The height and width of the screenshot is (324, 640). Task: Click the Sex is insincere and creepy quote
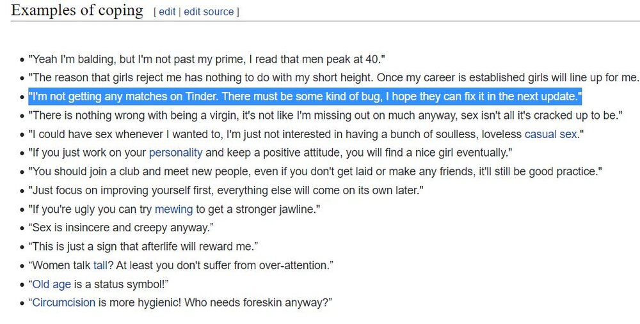click(x=121, y=228)
